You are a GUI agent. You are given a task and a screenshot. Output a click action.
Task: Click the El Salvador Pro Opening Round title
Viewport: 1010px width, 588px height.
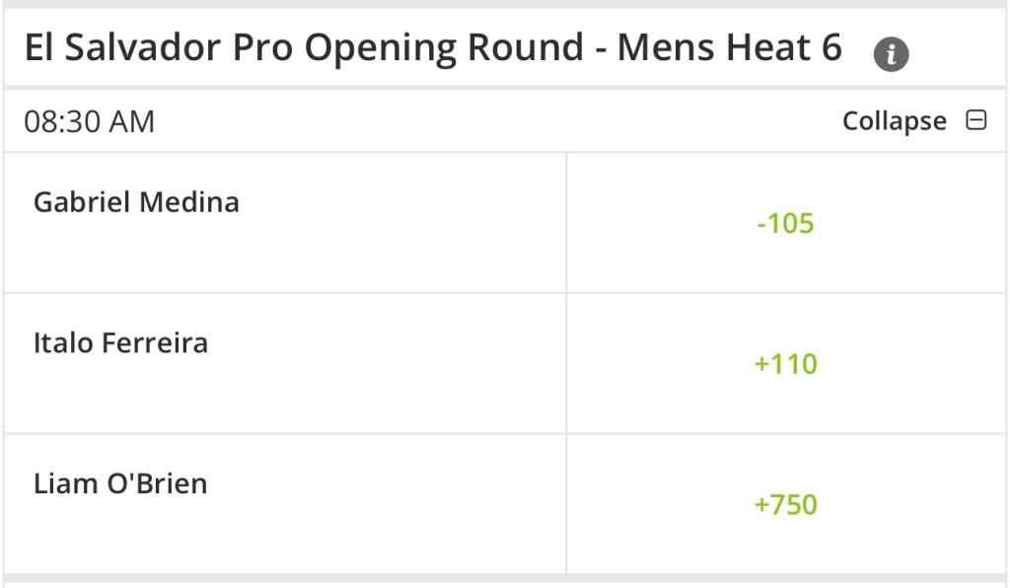(305, 47)
